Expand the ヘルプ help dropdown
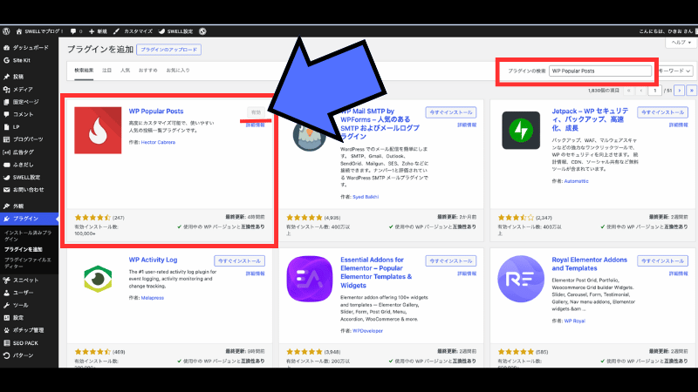Screen dimensions: 698x392 681,43
